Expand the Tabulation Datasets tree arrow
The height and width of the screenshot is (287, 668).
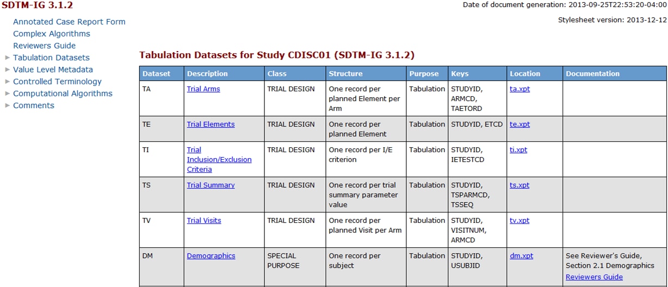point(7,57)
